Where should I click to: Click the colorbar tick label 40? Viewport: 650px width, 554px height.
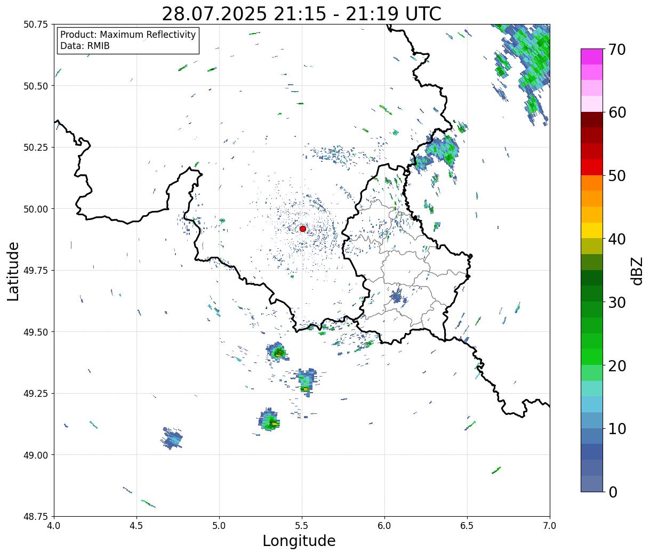tap(617, 239)
